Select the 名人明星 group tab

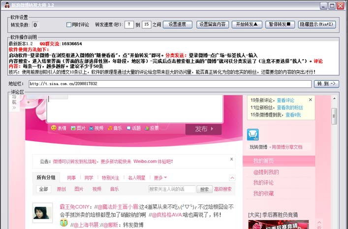point(136,178)
